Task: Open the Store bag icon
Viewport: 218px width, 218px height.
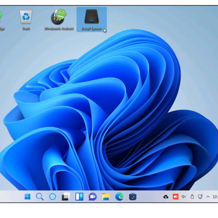Action: click(x=133, y=197)
